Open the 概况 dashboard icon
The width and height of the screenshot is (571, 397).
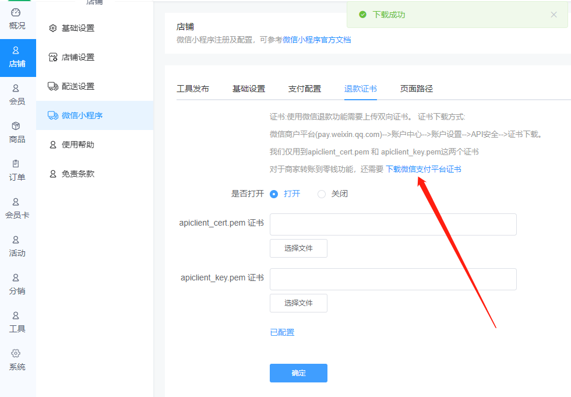click(x=16, y=13)
